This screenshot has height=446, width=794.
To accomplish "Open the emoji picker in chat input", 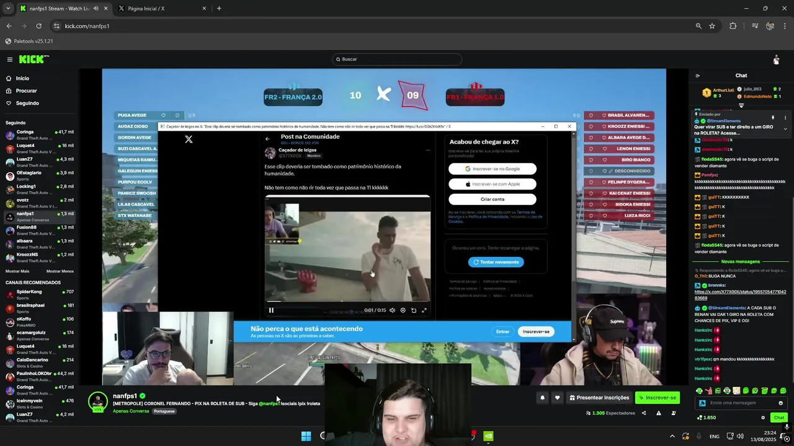I will tap(780, 403).
